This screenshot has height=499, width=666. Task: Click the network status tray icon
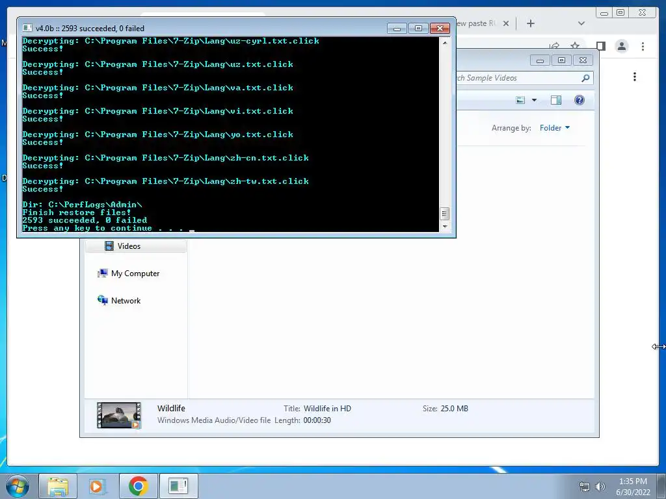pyautogui.click(x=585, y=487)
